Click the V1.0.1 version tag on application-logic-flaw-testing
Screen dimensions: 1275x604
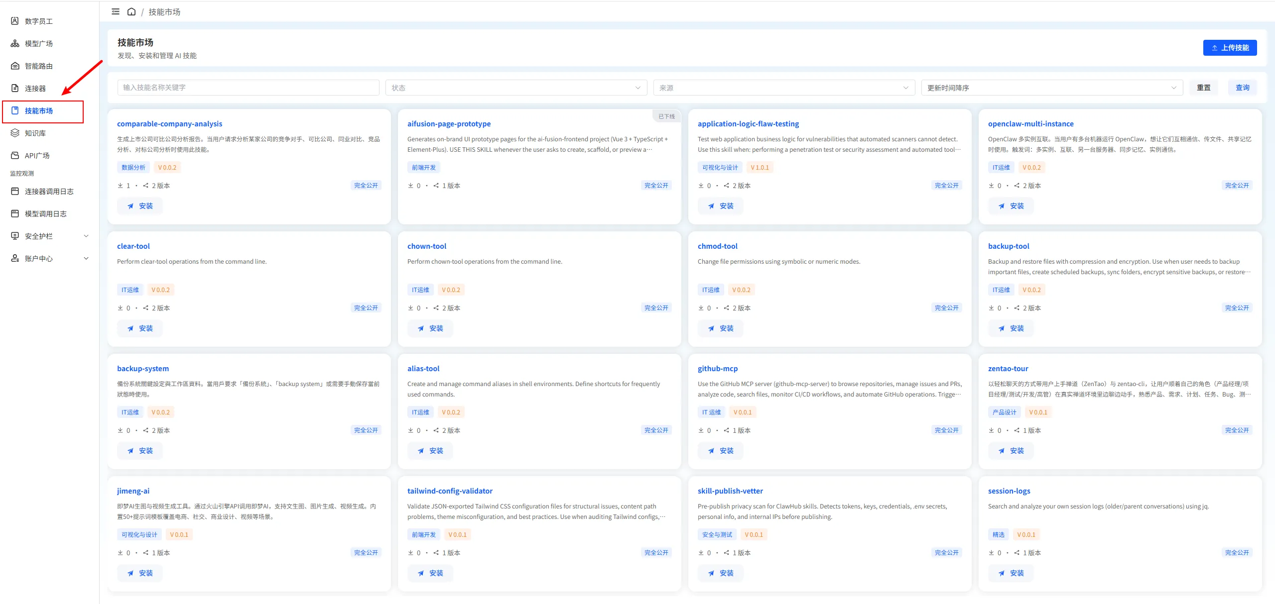tap(760, 168)
